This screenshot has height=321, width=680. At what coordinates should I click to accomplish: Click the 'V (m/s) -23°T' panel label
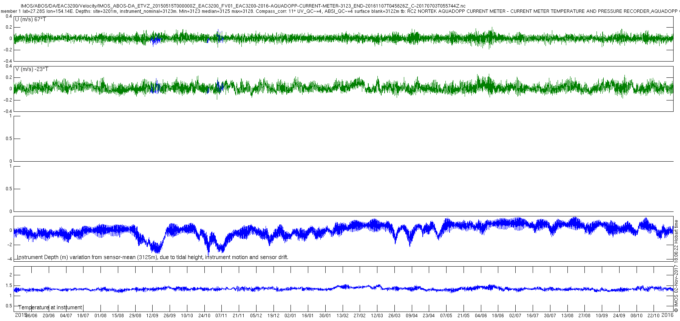click(x=32, y=69)
